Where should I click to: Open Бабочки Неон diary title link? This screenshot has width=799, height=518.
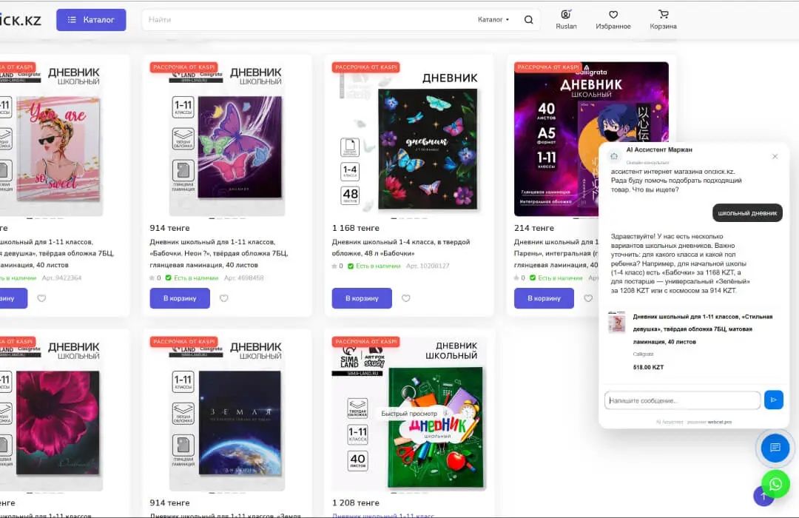pos(219,253)
